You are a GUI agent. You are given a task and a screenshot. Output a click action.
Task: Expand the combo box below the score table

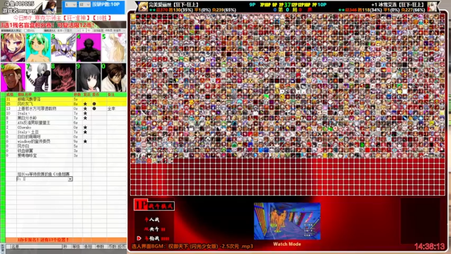70,179
